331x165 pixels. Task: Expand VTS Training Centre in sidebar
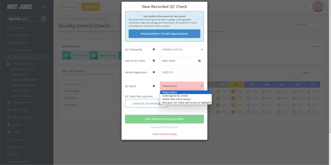click(x=27, y=50)
